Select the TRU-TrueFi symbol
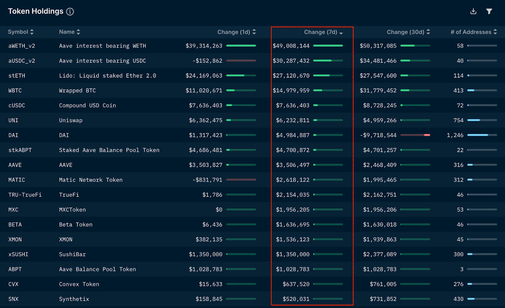Viewport: 505px width, 308px height. (25, 195)
